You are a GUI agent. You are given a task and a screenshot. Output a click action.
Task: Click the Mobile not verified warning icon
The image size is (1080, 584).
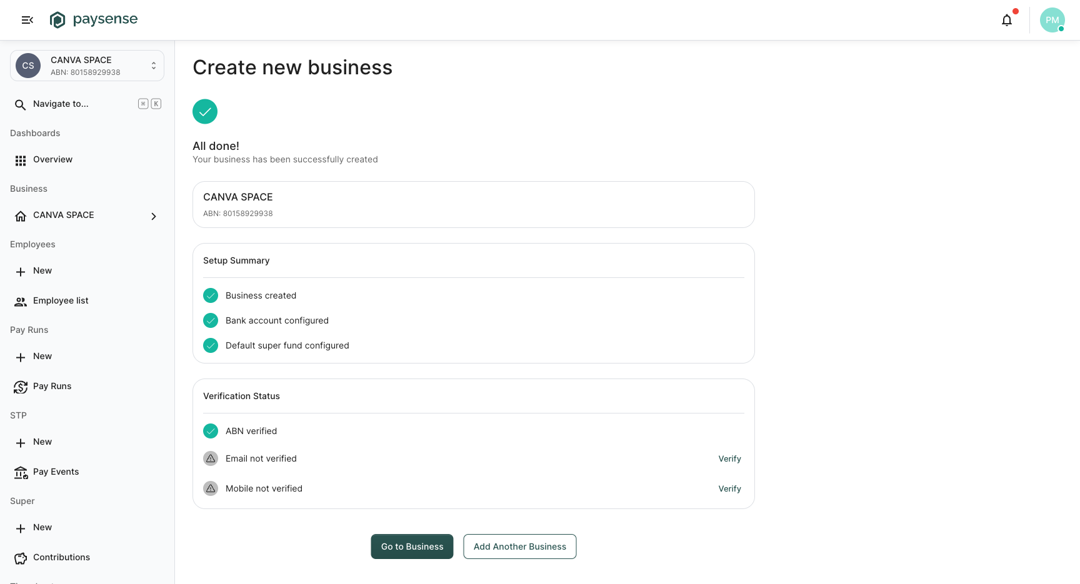[211, 488]
